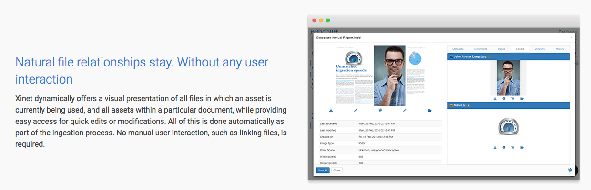591x190 pixels.
Task: Dismiss the dialog with the top-right X
Action: tap(571, 37)
